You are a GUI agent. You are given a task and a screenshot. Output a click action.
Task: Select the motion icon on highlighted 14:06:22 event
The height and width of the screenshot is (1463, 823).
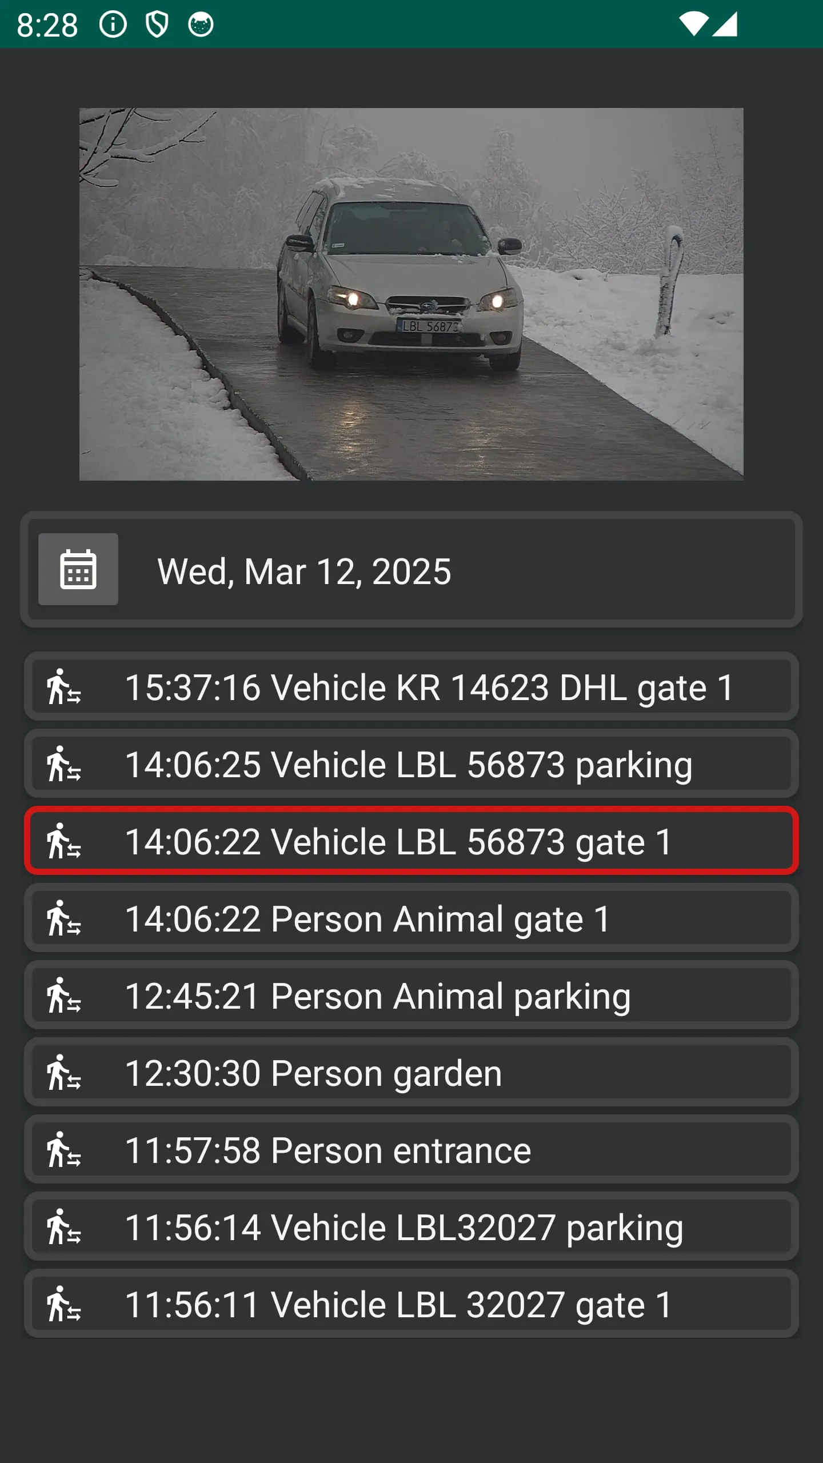(x=65, y=841)
